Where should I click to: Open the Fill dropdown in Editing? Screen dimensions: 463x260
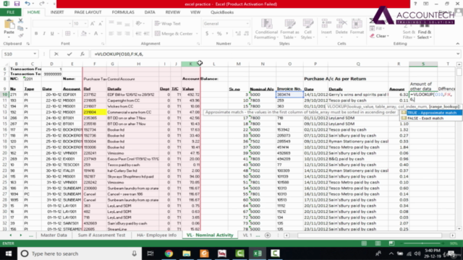click(378, 28)
